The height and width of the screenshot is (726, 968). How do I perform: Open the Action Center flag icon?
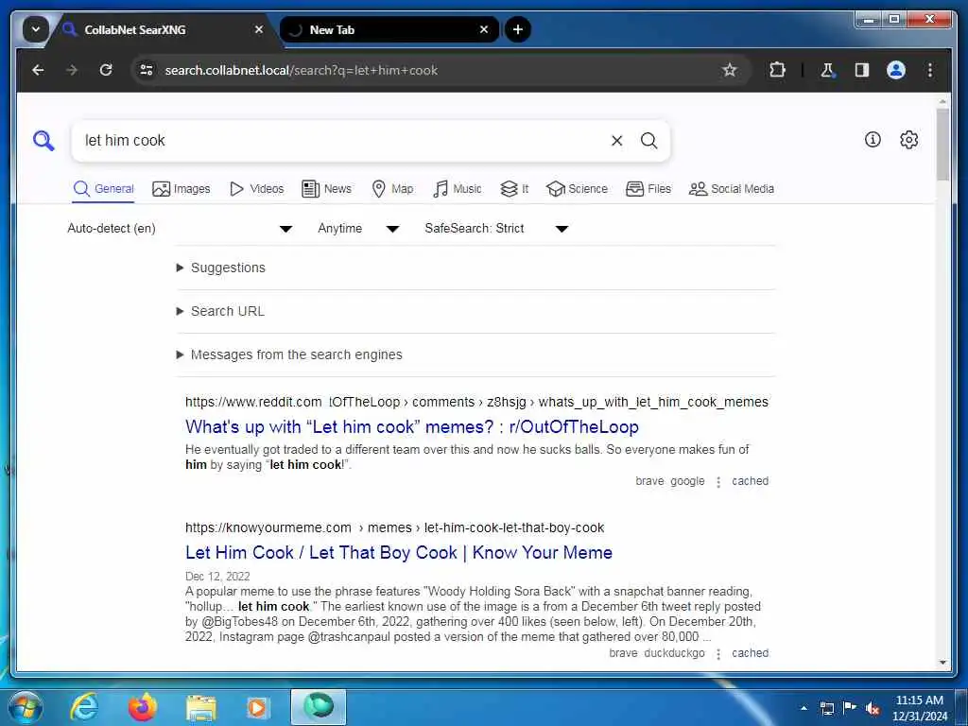pos(850,707)
